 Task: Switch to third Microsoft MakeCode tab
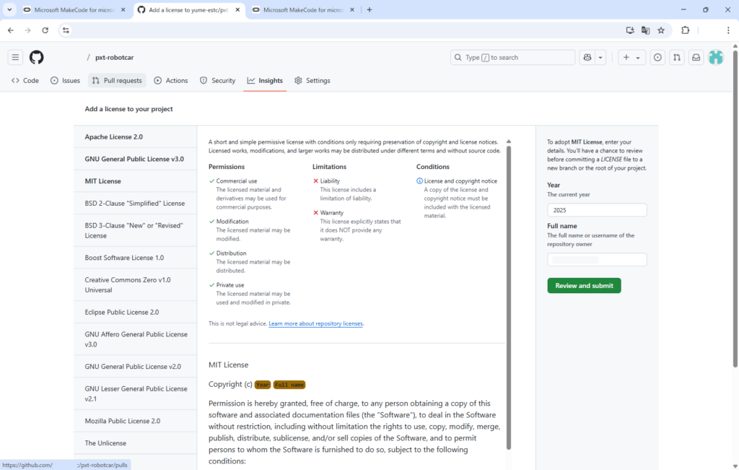(x=302, y=9)
